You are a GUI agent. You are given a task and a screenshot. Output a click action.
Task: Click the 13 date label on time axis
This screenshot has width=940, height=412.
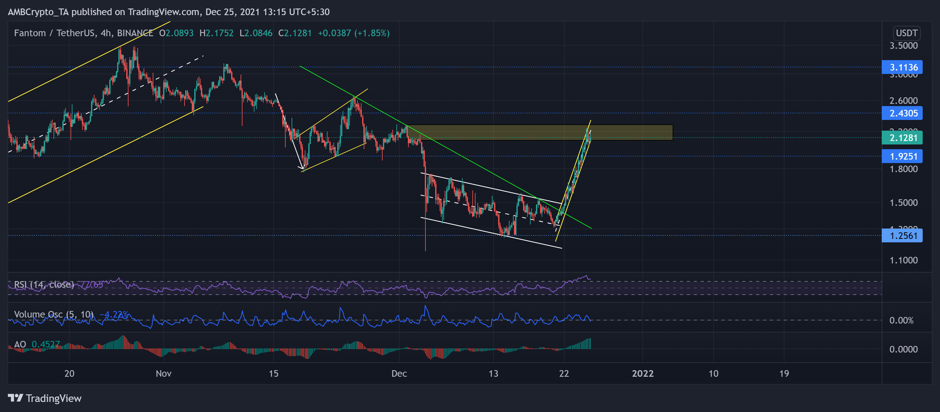tap(493, 373)
